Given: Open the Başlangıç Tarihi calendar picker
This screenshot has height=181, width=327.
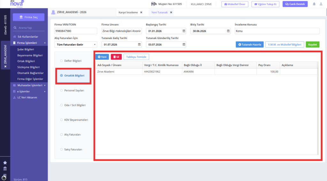Looking at the screenshot, I should pos(184,31).
